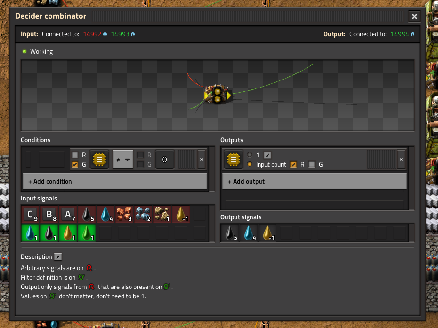
Task: Click output green network ID 14994
Action: coord(400,34)
